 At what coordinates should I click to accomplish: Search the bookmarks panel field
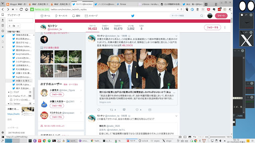click(20, 20)
